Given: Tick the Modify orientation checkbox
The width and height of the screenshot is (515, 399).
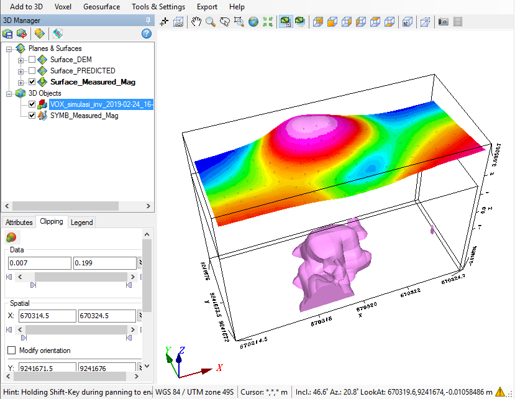Looking at the screenshot, I should tap(11, 351).
